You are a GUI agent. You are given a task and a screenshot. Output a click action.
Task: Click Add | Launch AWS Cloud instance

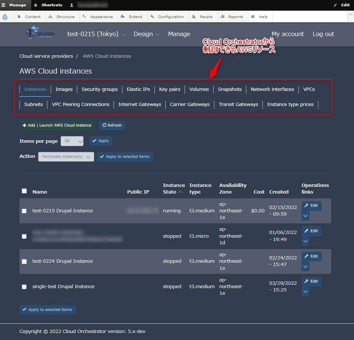coord(57,125)
